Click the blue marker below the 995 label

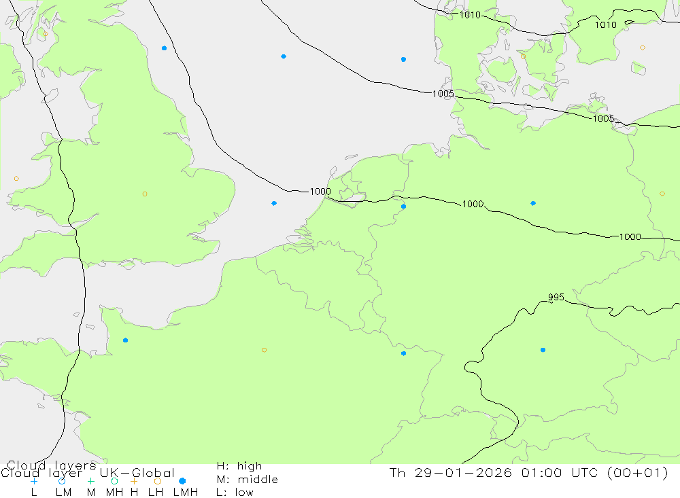point(543,350)
